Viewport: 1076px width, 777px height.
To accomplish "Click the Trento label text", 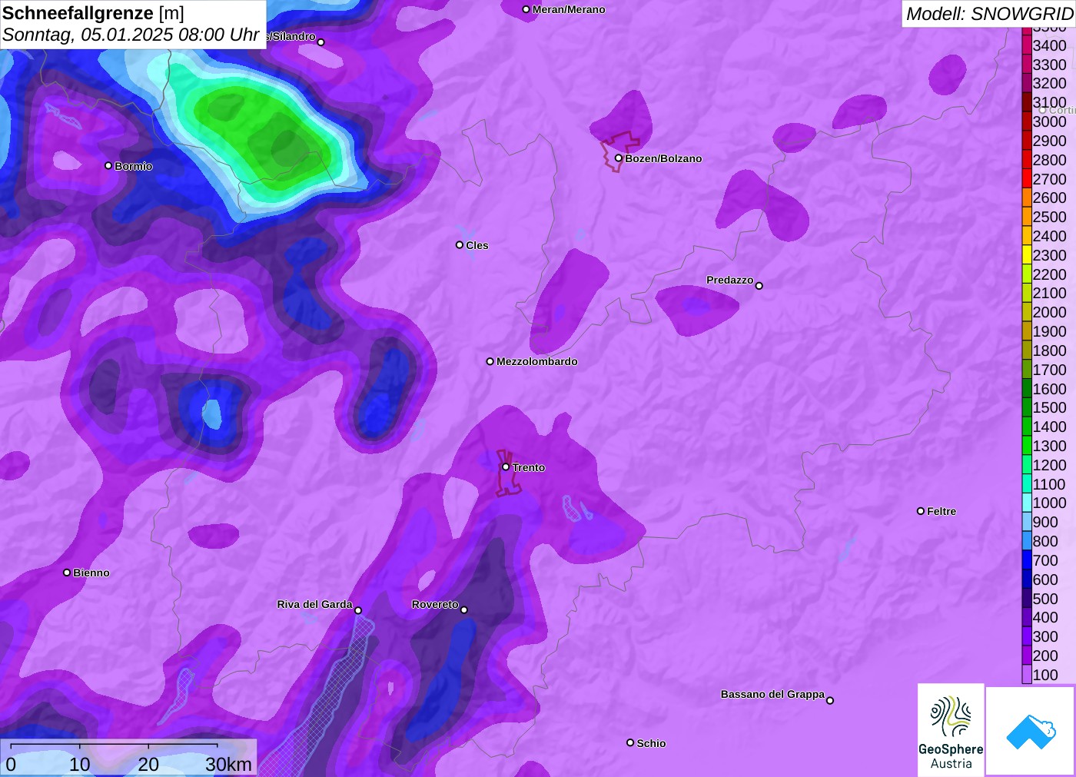I will click(x=529, y=467).
